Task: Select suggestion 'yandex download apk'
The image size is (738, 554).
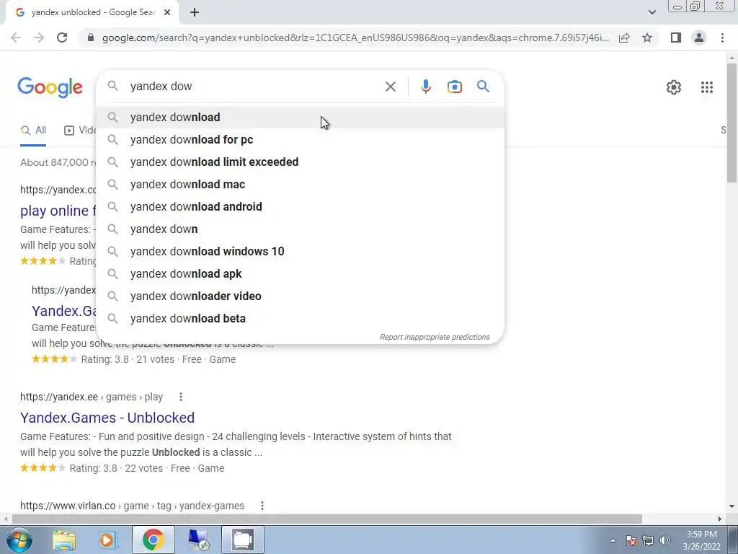Action: (301, 273)
